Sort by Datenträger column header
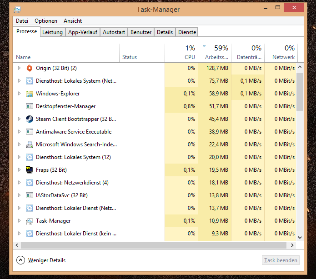This screenshot has width=316, height=279. (248, 53)
